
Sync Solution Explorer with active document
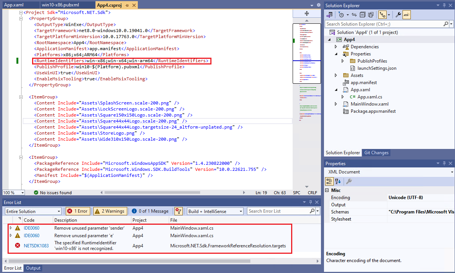(x=354, y=14)
